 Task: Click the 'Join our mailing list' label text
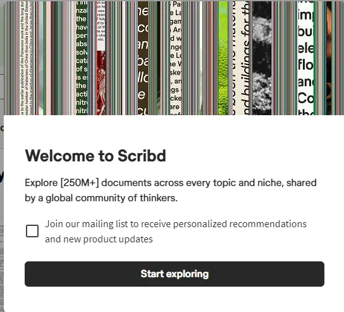point(176,232)
